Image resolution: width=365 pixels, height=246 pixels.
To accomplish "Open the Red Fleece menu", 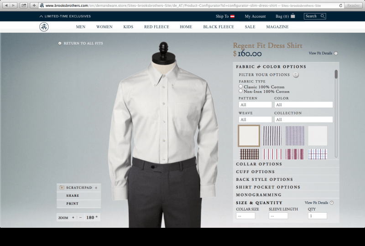I will tap(156, 27).
